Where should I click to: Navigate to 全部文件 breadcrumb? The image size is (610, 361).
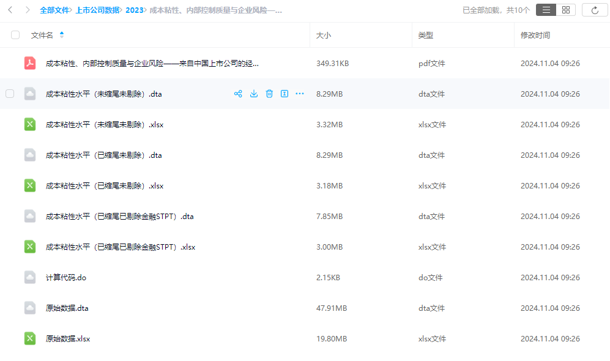tap(54, 10)
